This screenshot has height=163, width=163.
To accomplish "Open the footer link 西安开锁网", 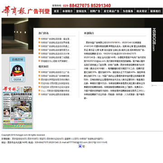I will [x=33, y=139].
